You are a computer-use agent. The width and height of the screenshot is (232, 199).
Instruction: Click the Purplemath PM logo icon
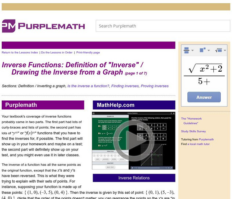[9, 26]
